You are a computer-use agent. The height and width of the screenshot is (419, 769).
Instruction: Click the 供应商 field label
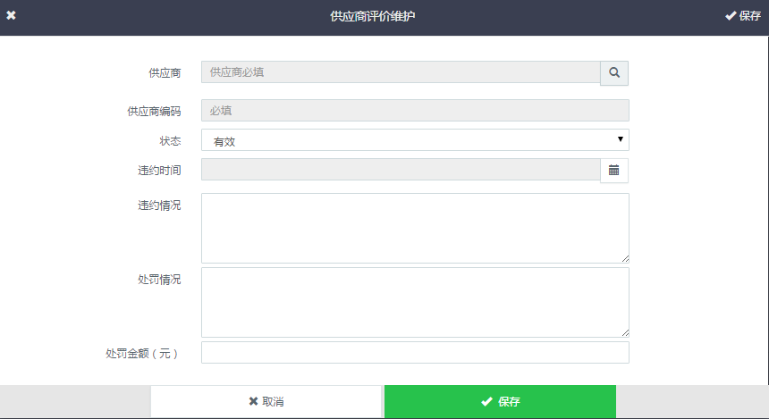[x=165, y=73]
